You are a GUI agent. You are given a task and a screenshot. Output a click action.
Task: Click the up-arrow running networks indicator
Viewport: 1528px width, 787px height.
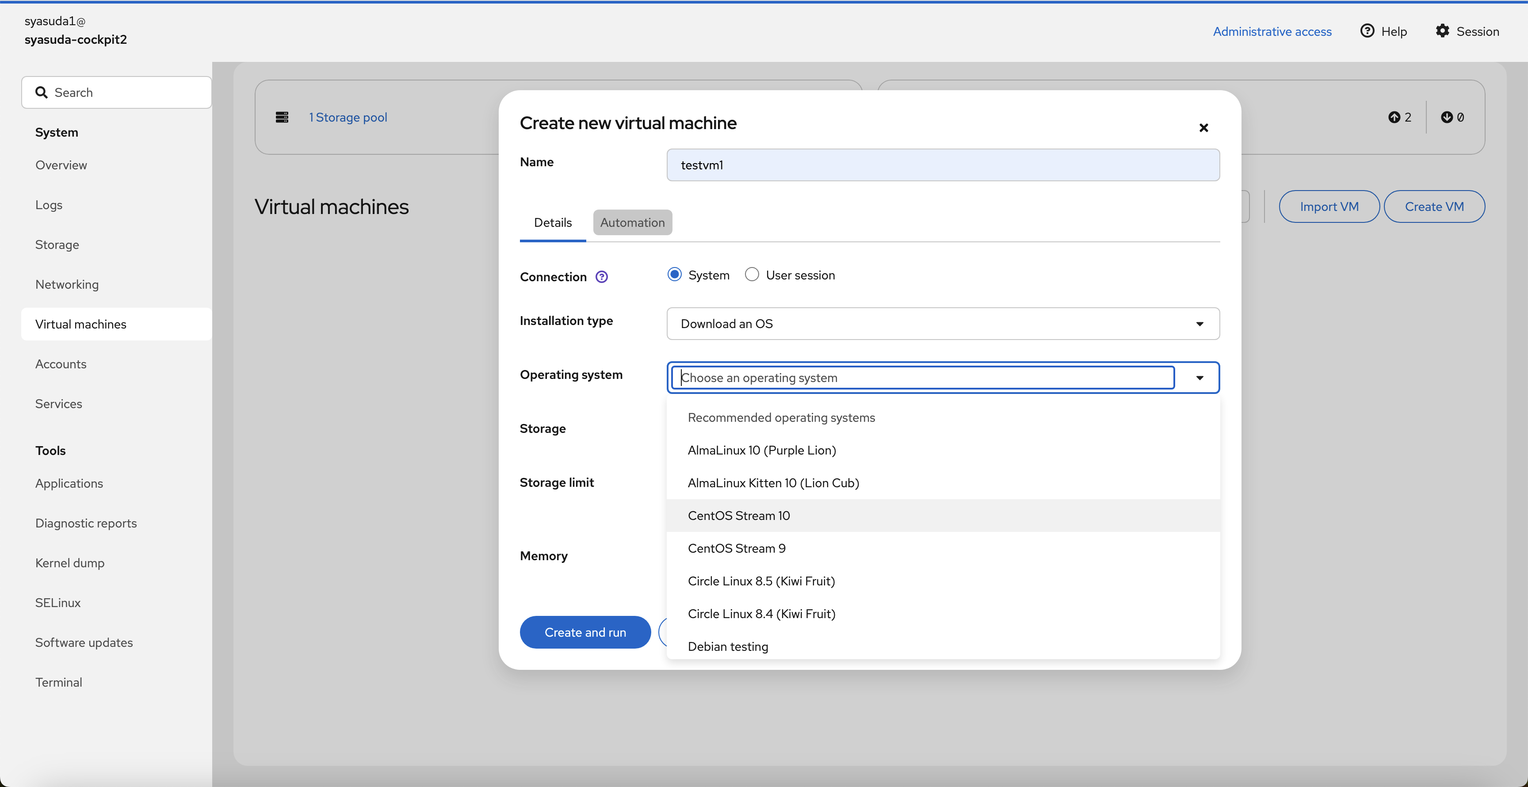coord(1394,118)
